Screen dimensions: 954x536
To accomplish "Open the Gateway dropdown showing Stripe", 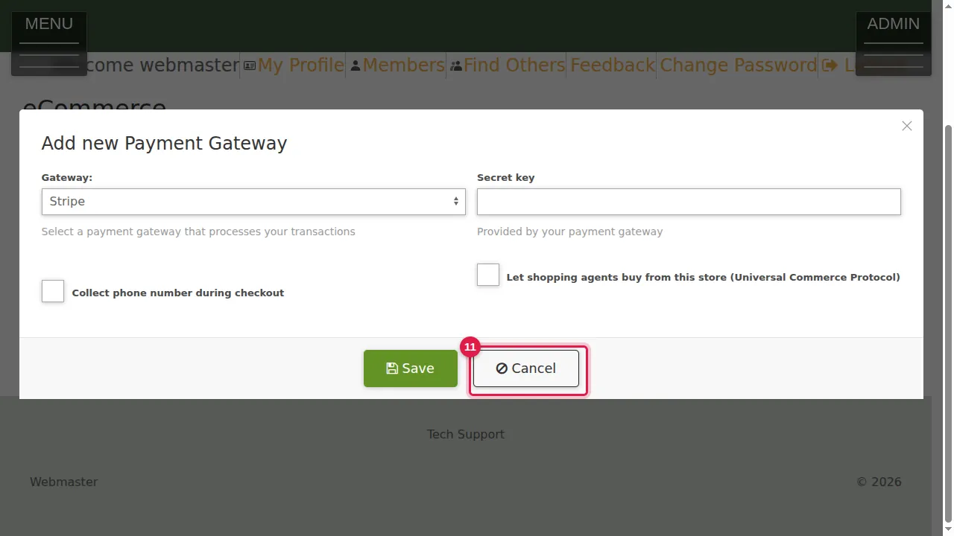I will [x=253, y=202].
